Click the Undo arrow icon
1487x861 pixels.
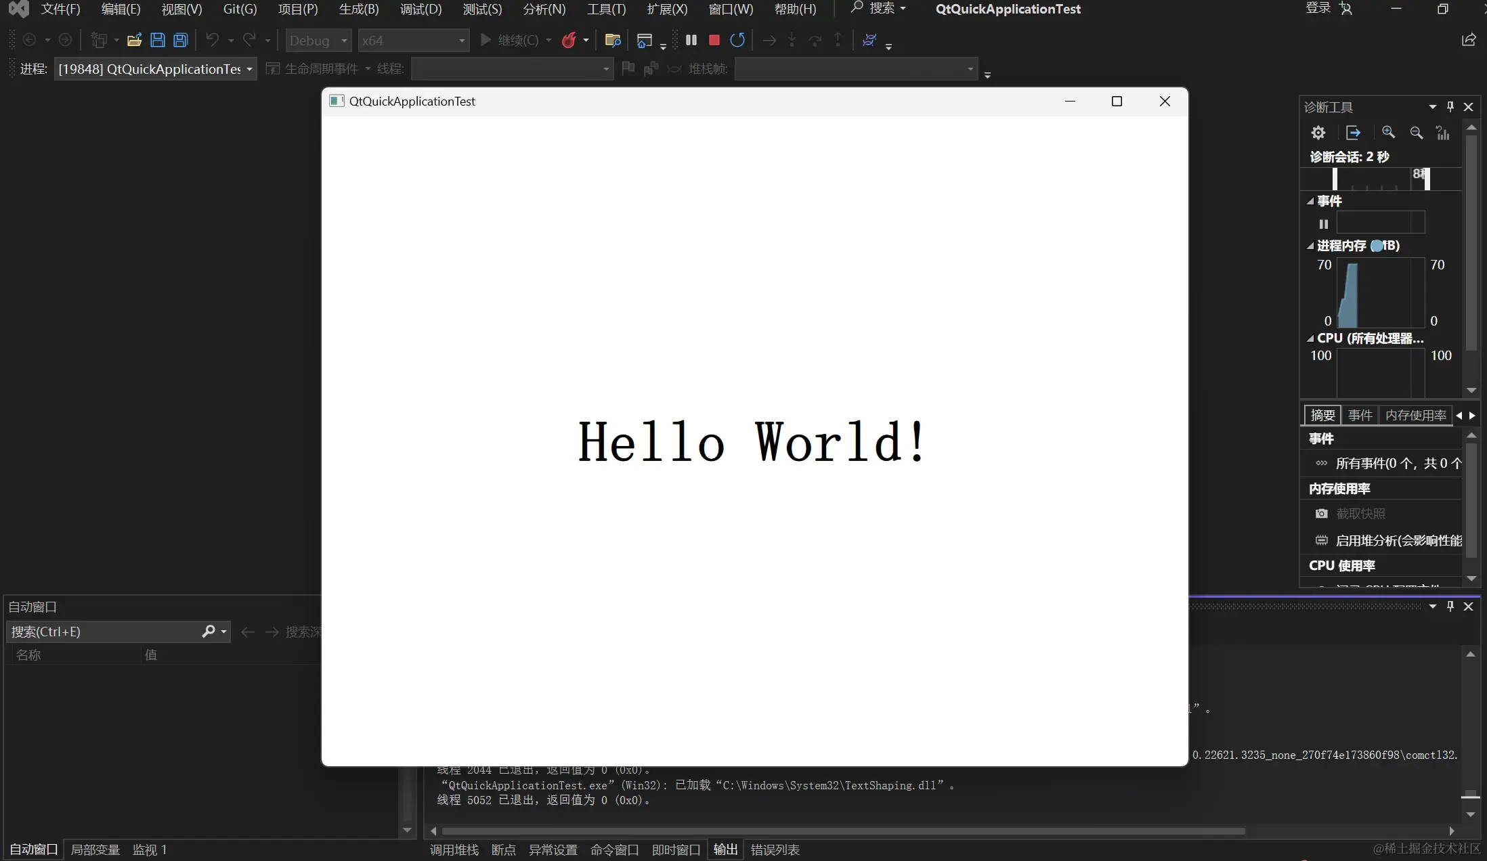click(x=213, y=40)
